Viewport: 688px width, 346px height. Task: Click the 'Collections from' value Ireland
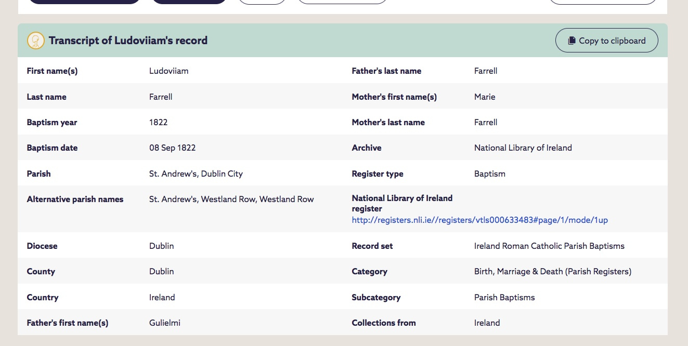tap(487, 323)
